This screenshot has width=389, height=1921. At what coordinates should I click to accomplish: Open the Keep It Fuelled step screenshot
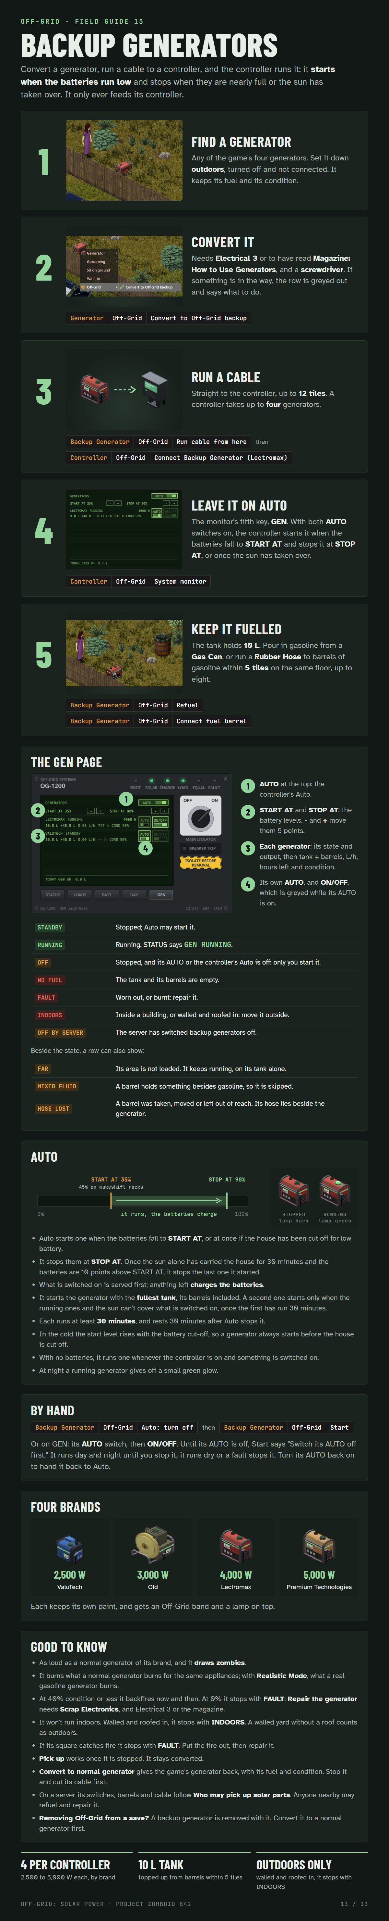[124, 652]
